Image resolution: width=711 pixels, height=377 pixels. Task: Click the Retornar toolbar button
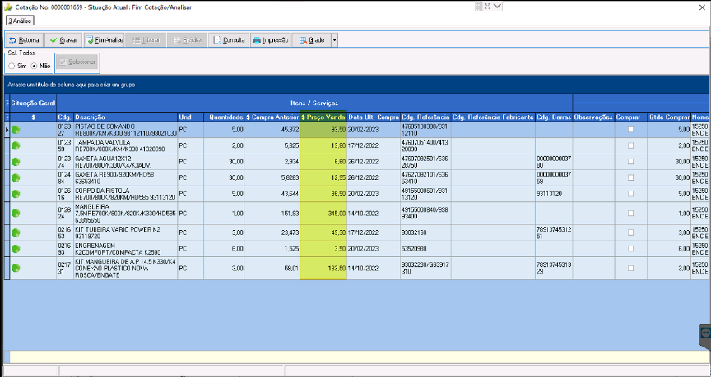coord(25,40)
